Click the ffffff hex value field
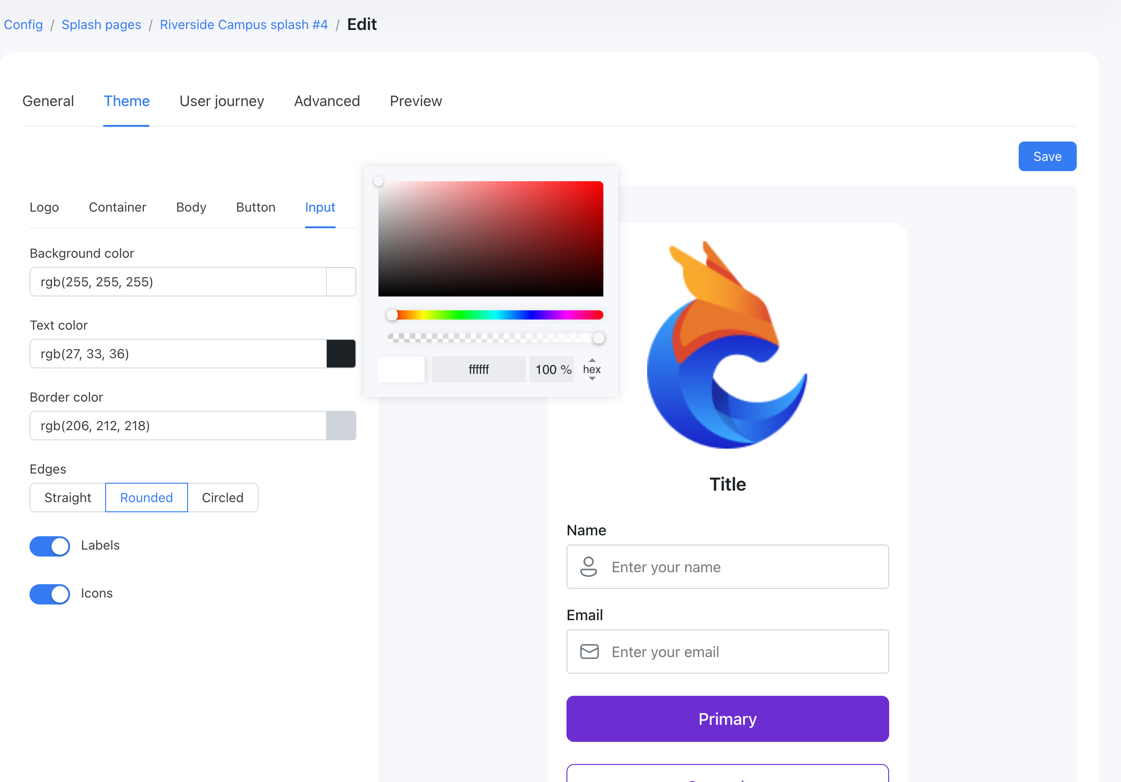The width and height of the screenshot is (1121, 782). tap(478, 369)
